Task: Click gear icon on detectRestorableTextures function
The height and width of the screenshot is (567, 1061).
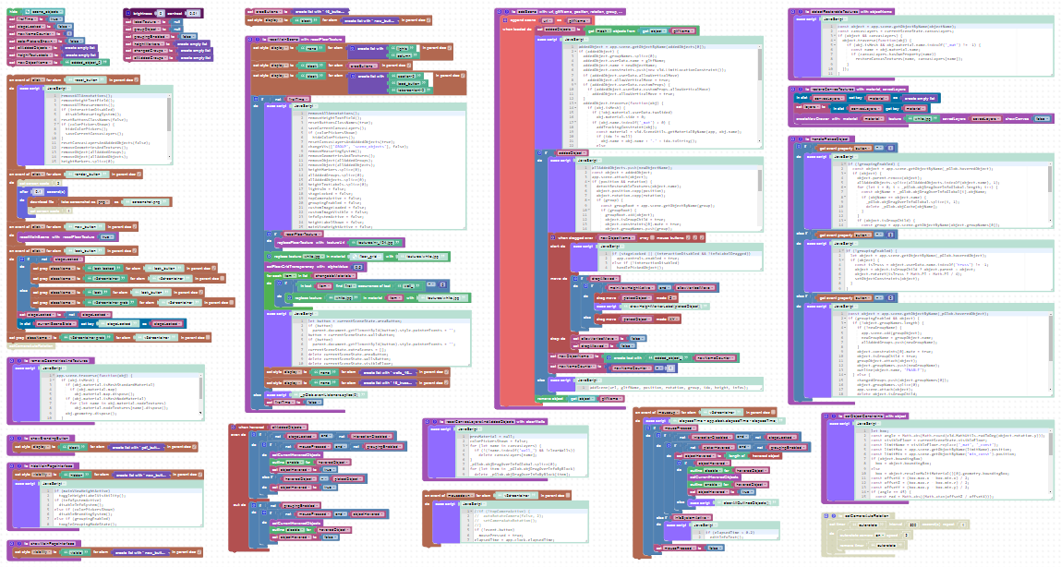Action: tap(793, 11)
